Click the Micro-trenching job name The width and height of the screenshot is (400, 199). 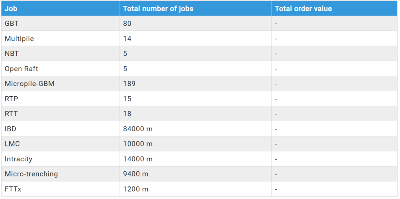click(x=31, y=174)
